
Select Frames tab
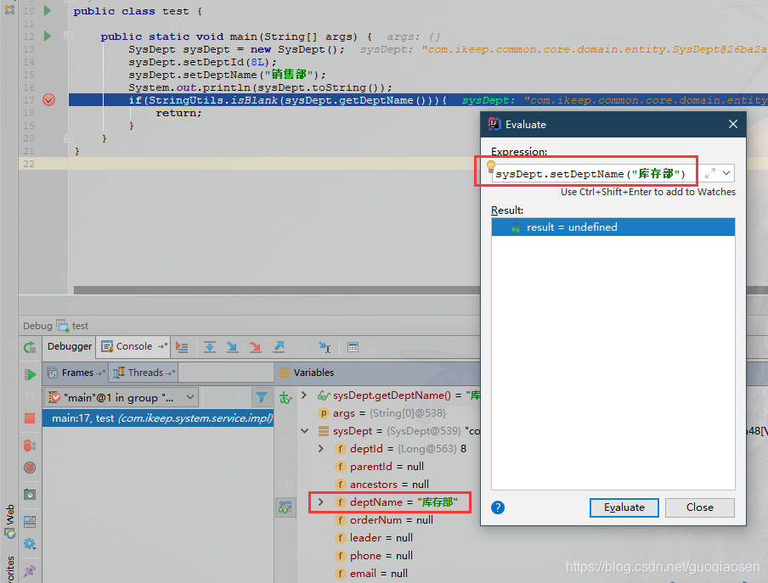(x=76, y=373)
